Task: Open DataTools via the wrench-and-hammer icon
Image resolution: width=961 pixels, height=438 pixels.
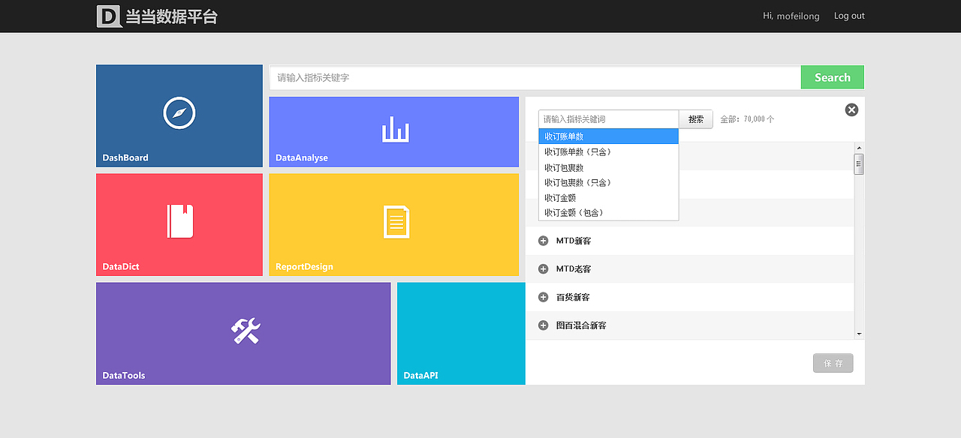Action: click(246, 331)
